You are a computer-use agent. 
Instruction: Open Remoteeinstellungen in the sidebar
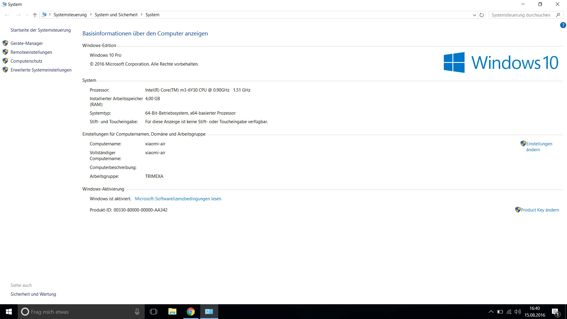[31, 52]
